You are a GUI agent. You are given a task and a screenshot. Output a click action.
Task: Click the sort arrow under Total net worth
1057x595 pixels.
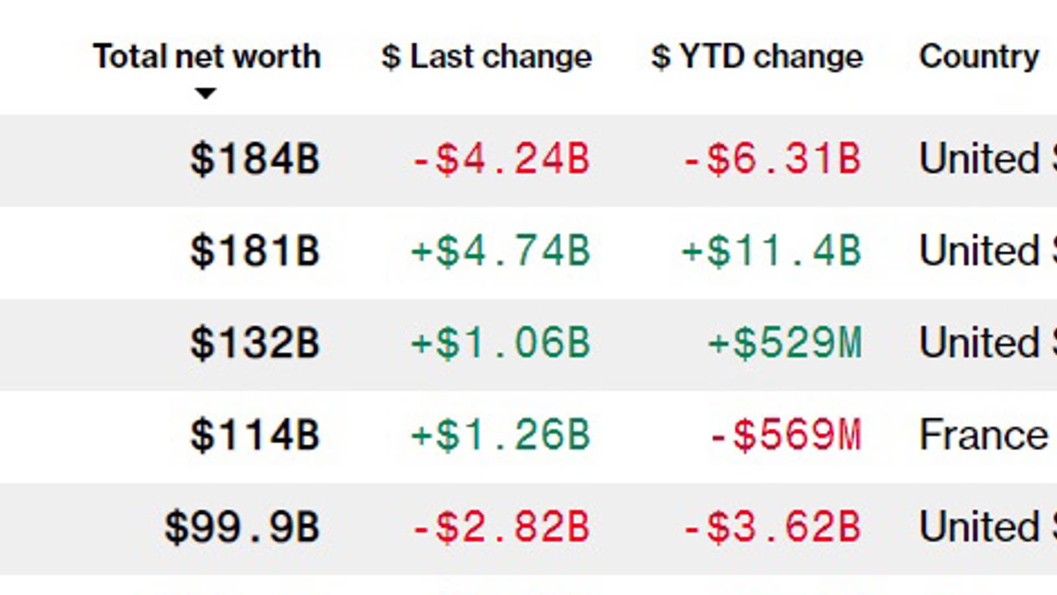pos(205,93)
